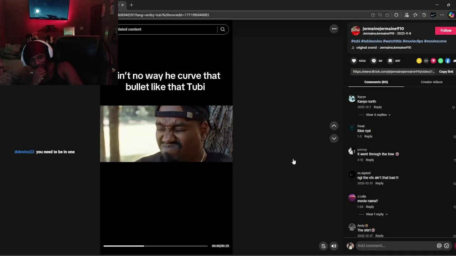Open the browser Settings and more menu

click(442, 15)
